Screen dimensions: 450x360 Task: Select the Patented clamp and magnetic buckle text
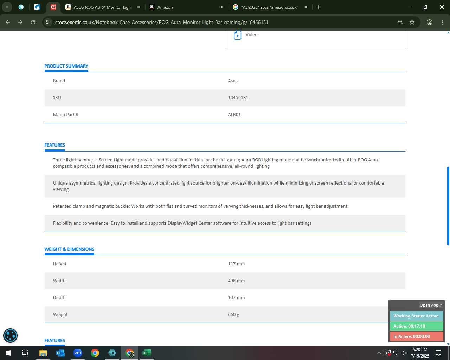(200, 206)
